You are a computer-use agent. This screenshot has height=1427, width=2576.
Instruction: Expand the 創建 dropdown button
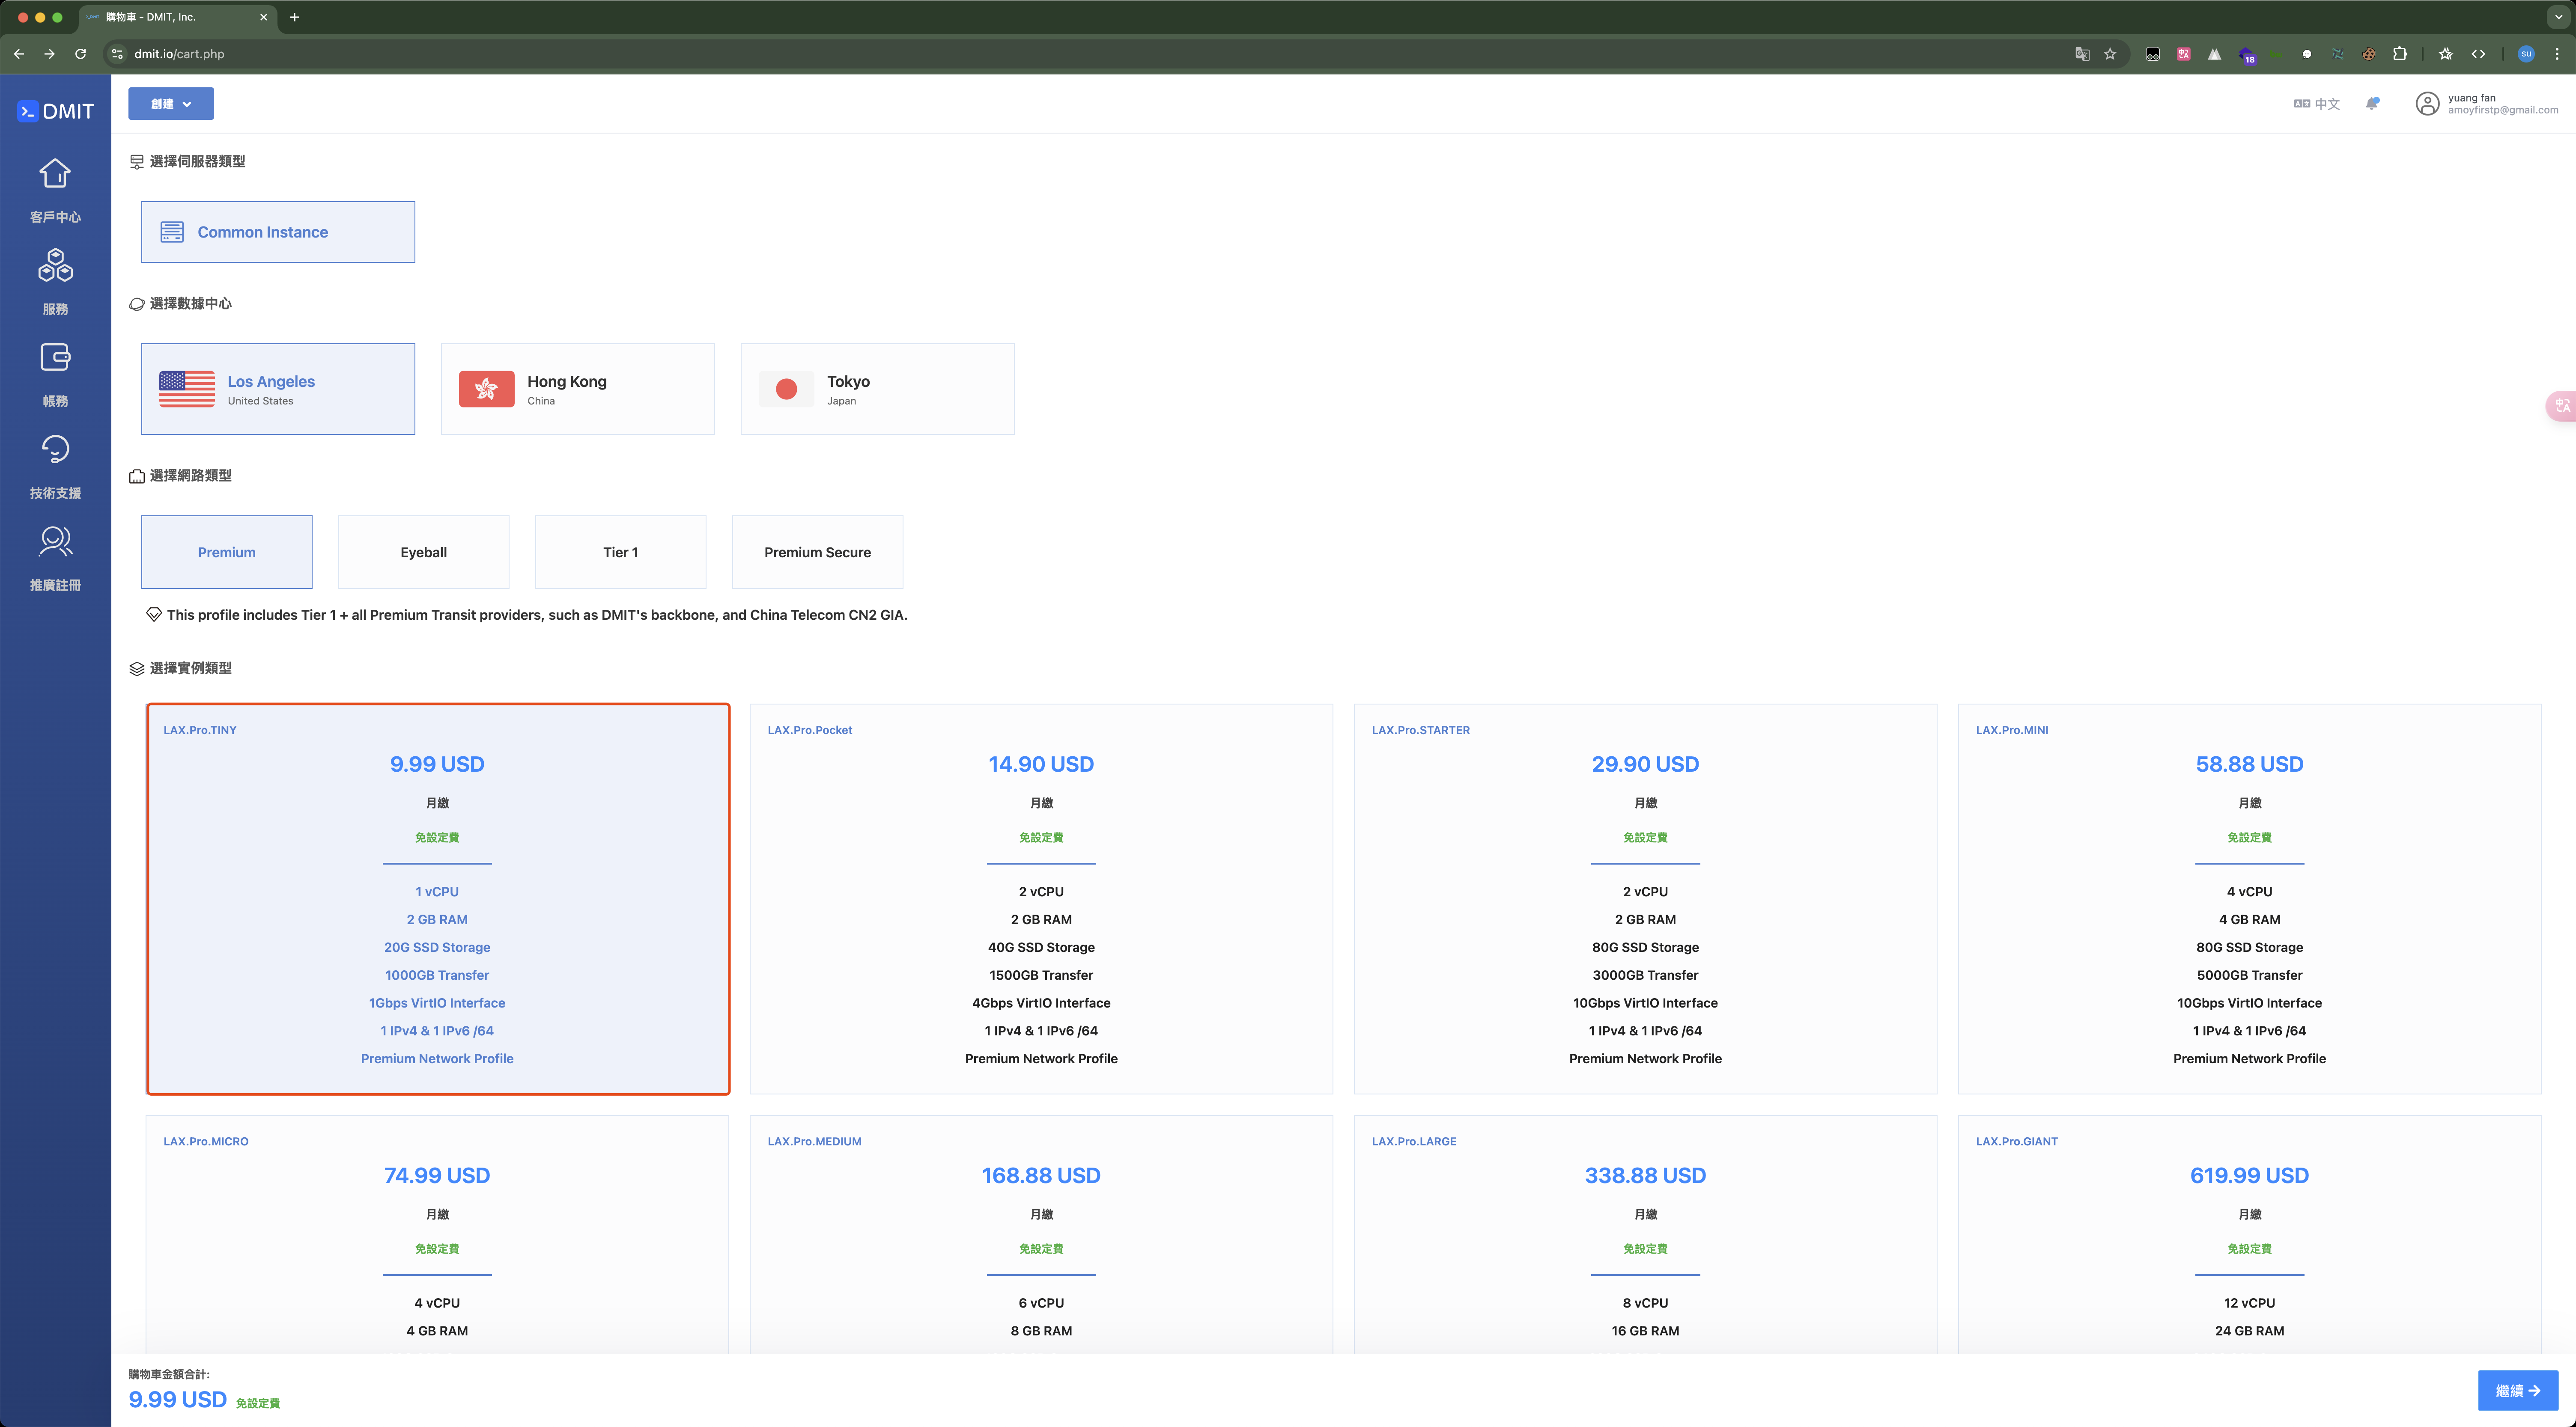click(x=171, y=104)
